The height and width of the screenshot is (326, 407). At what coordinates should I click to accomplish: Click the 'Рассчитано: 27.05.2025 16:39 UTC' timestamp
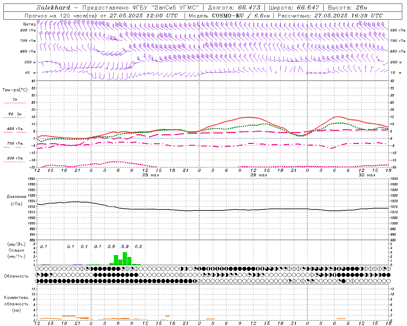pyautogui.click(x=330, y=16)
